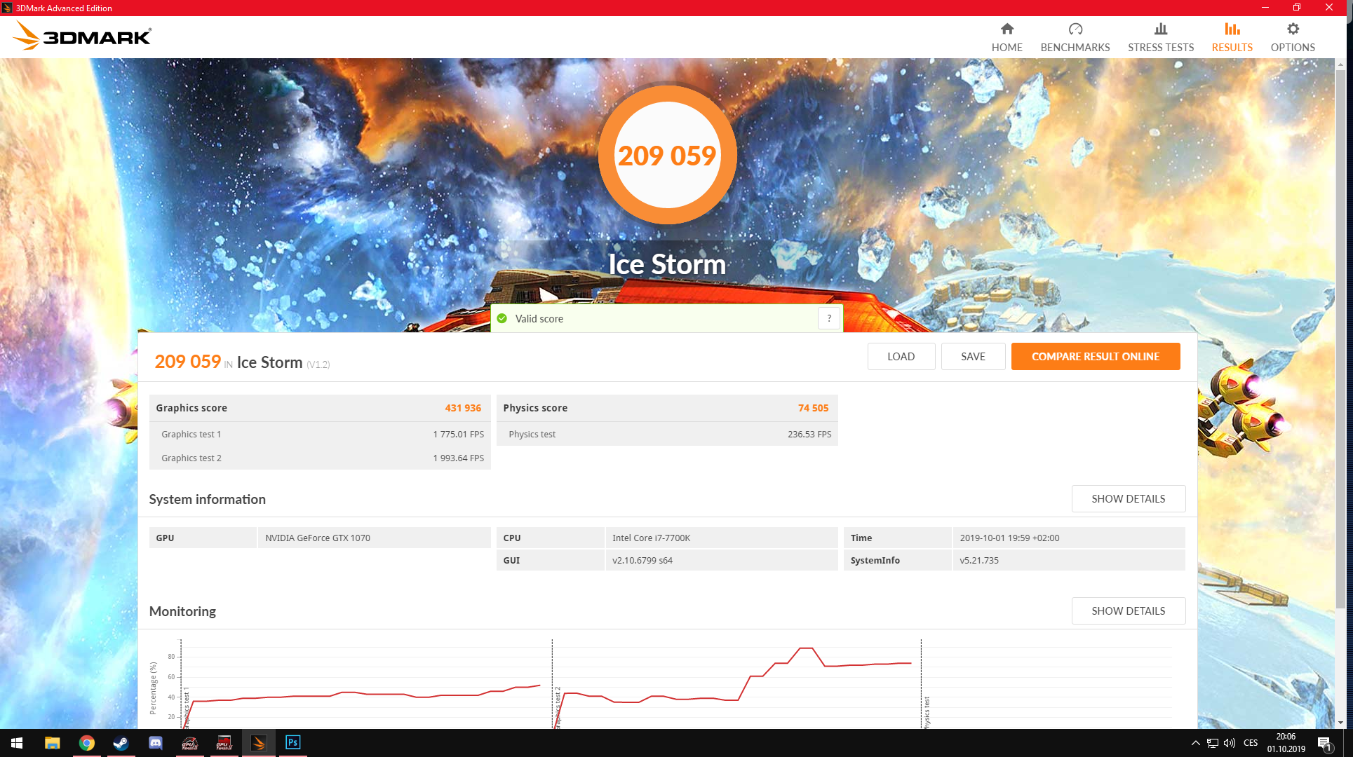Click NVIDIA GeForce GTX 1070 value

[x=318, y=538]
